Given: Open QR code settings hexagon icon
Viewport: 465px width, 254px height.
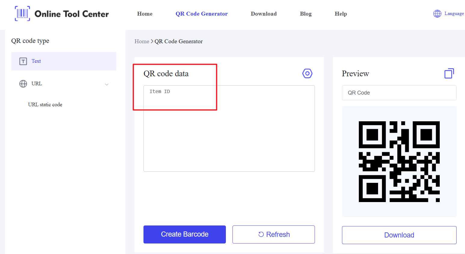Looking at the screenshot, I should pyautogui.click(x=307, y=74).
